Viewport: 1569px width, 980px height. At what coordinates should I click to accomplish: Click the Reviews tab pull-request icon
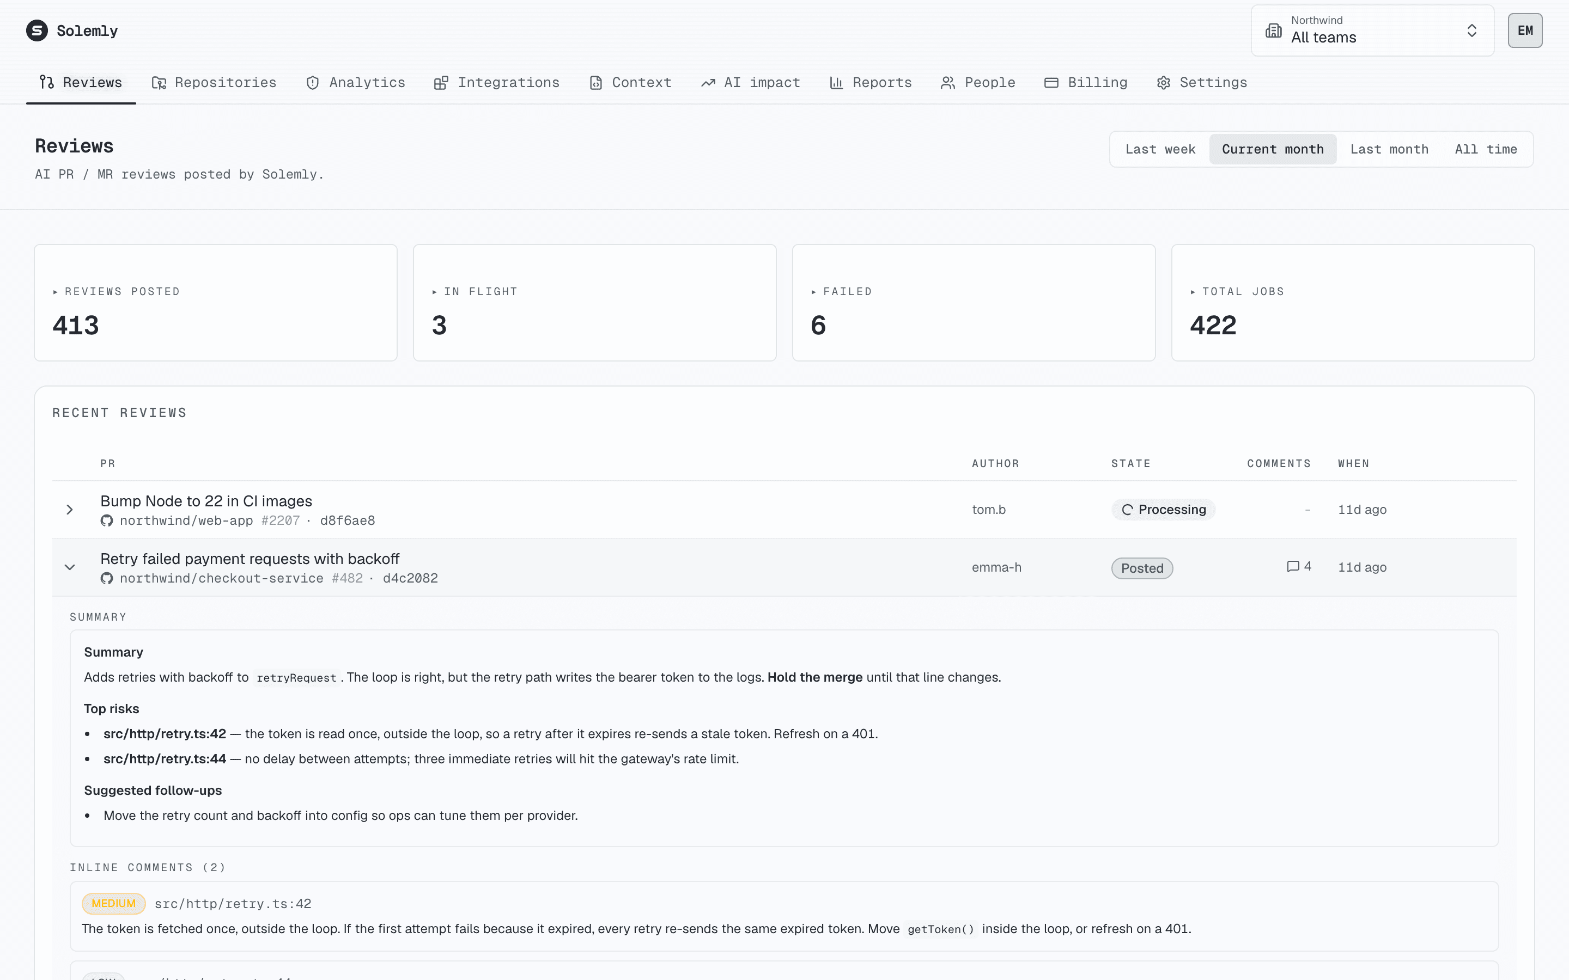click(x=46, y=82)
